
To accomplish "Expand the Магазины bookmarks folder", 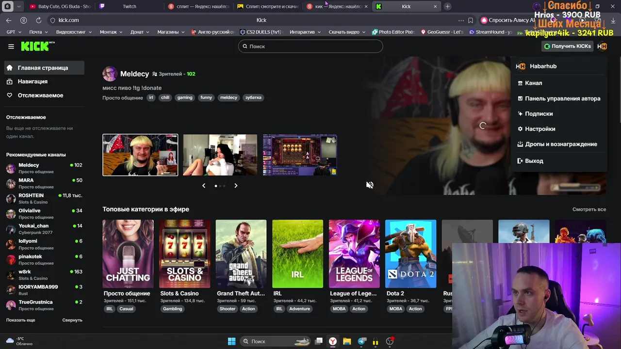I will [x=171, y=32].
